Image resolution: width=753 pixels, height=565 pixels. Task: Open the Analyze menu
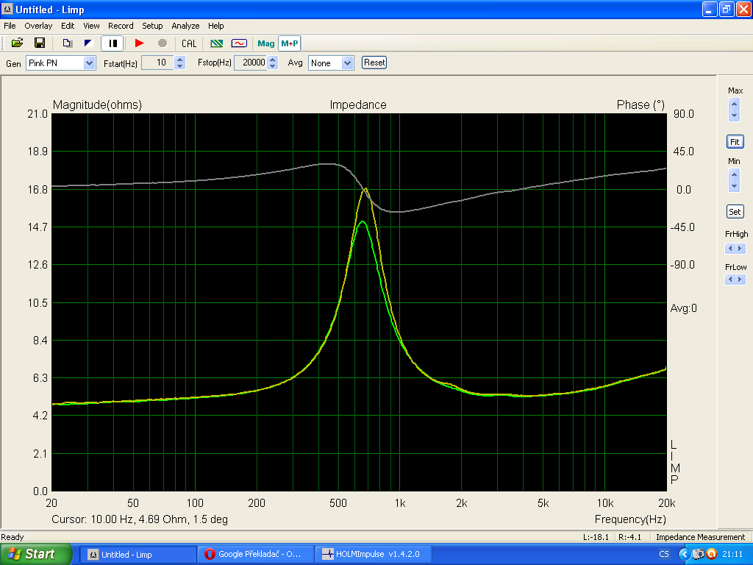tap(185, 26)
